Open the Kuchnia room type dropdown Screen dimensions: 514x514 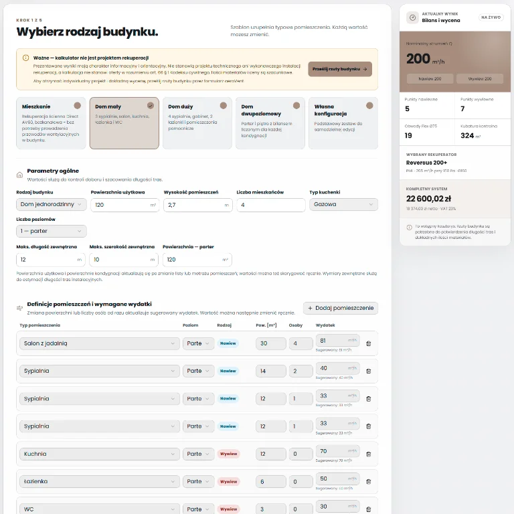click(100, 454)
